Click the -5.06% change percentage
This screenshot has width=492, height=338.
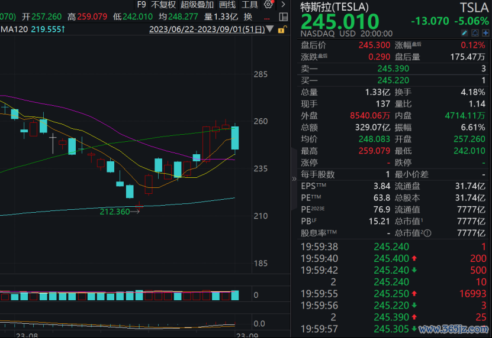pos(472,21)
